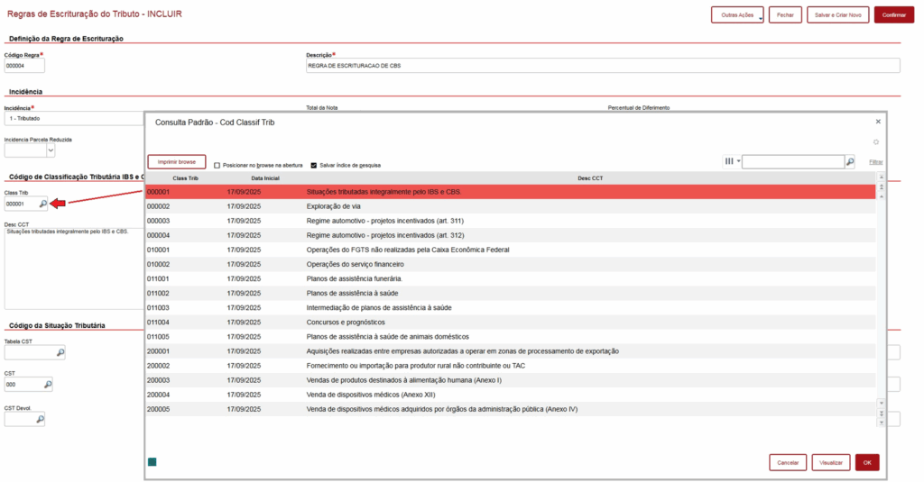Click the Filtrar link

875,162
